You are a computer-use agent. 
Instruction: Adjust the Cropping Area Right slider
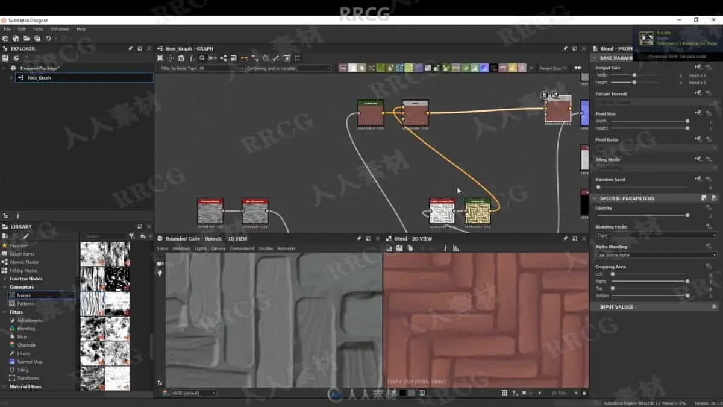pyautogui.click(x=650, y=281)
